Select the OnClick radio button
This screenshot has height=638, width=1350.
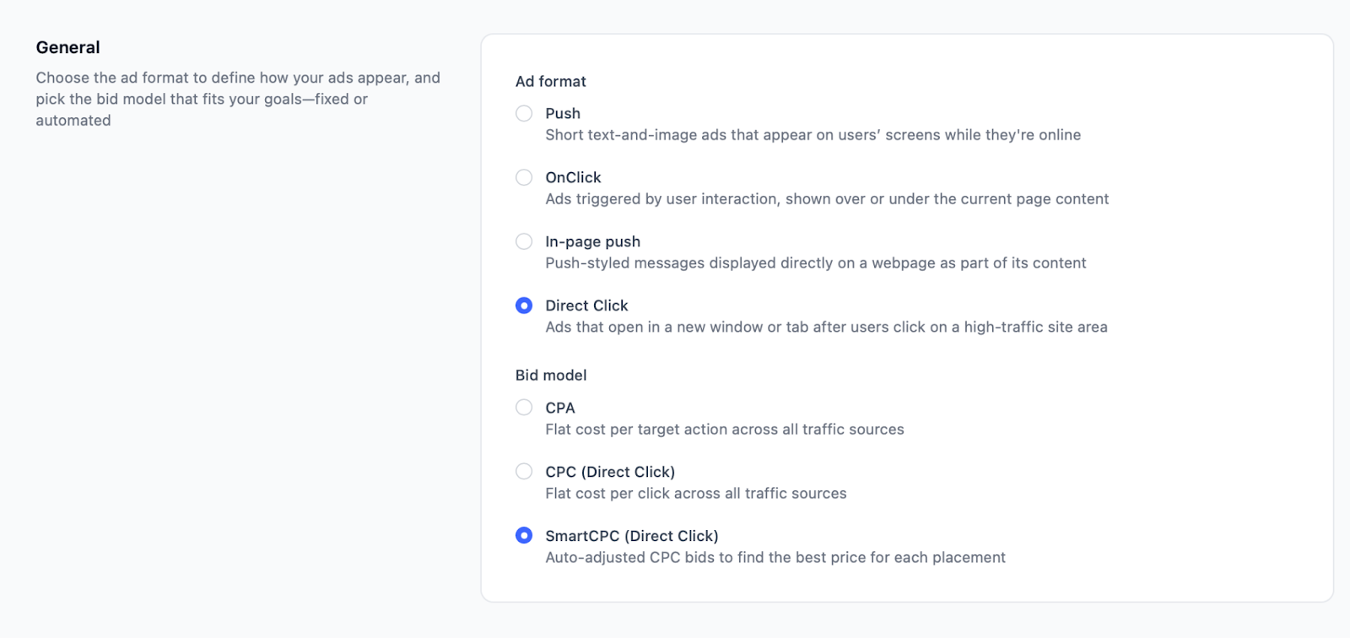click(x=524, y=177)
